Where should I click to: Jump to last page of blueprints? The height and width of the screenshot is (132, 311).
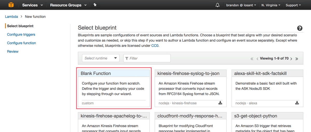(x=297, y=59)
